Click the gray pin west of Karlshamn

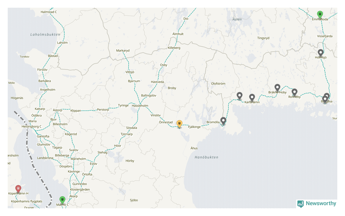[240, 96]
